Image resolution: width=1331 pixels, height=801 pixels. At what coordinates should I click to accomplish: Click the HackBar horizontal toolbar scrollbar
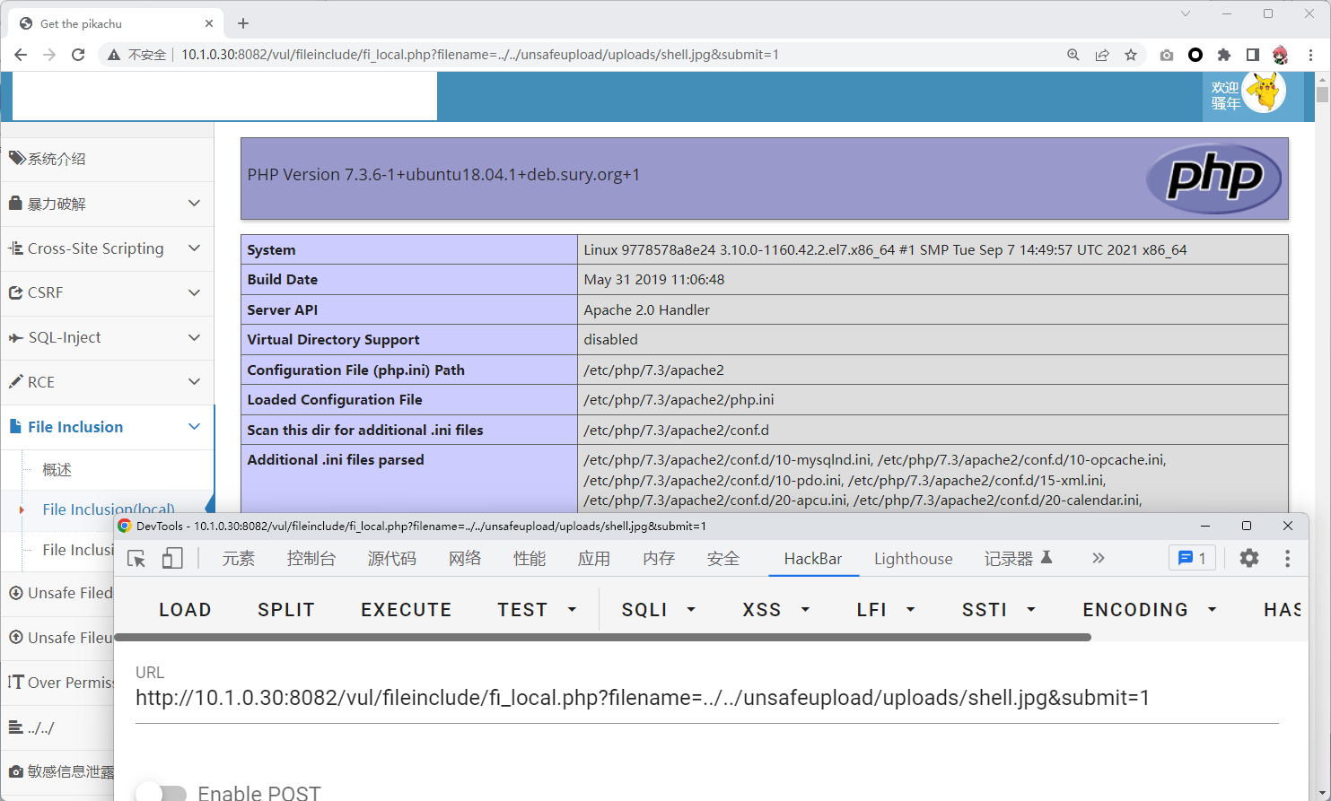click(602, 638)
